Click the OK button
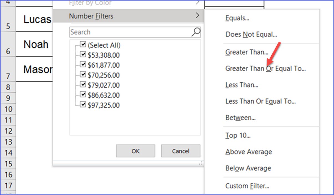Screen dimensions: 334x195 135,151
